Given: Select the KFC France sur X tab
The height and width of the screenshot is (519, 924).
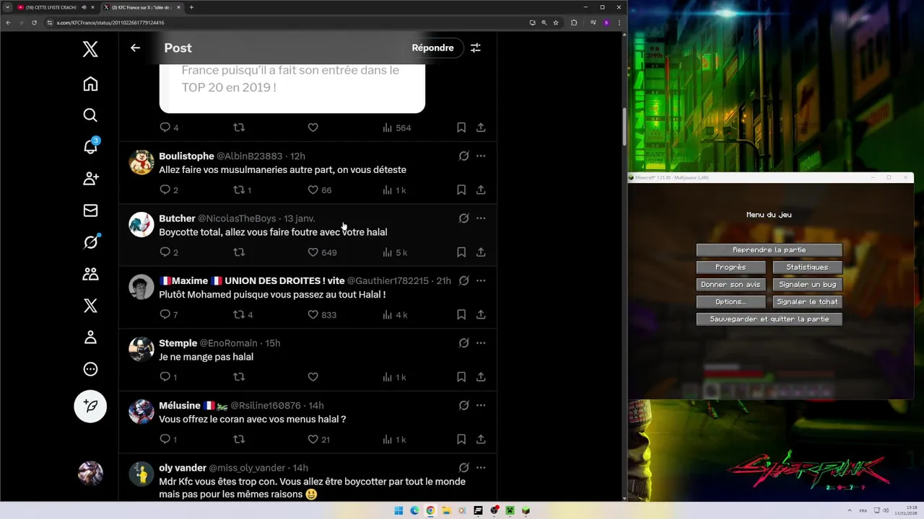Looking at the screenshot, I should tap(142, 7).
